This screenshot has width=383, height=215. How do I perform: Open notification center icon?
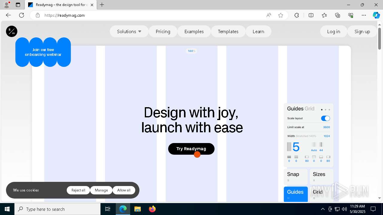(x=373, y=209)
